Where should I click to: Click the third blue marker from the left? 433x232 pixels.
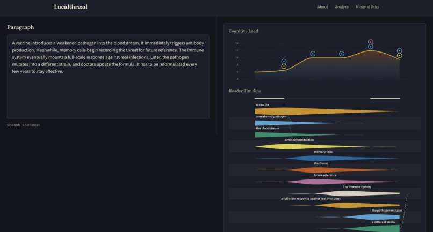coord(342,54)
